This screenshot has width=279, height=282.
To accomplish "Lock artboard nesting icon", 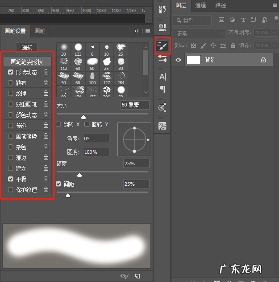I will coord(223,46).
